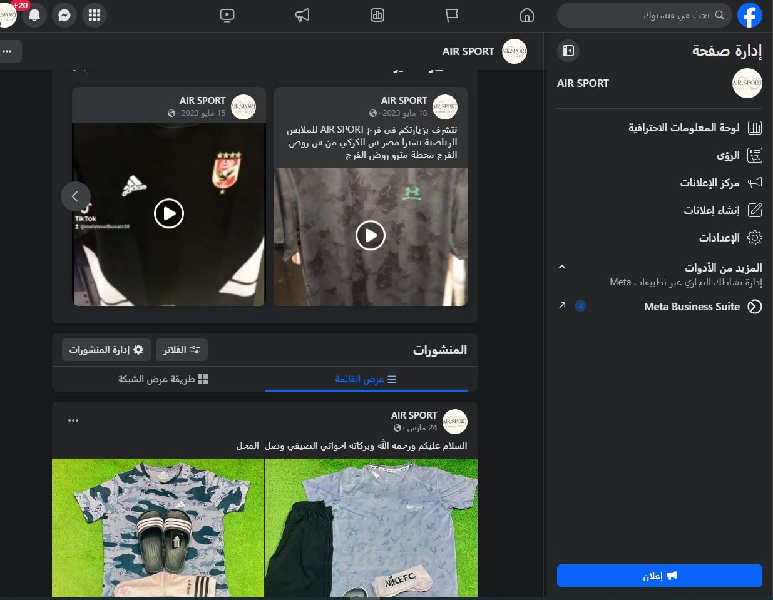Switch to طريقة عرض الشبكة grid tab
The height and width of the screenshot is (600, 773).
click(163, 379)
